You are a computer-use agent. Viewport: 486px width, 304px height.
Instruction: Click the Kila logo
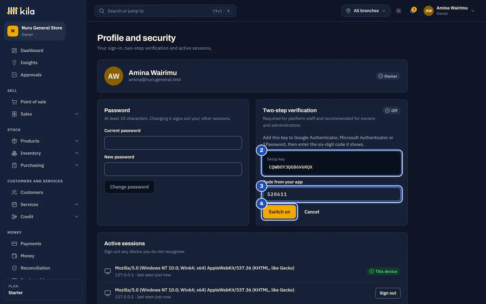(21, 11)
